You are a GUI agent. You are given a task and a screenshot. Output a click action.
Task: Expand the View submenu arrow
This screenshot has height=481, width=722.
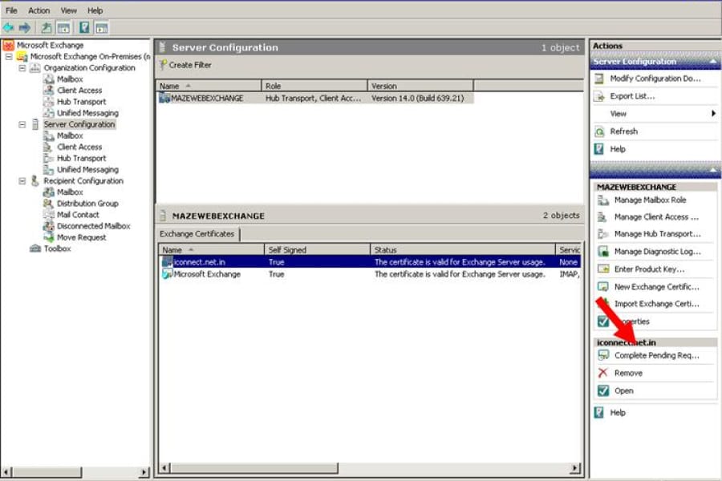[713, 113]
